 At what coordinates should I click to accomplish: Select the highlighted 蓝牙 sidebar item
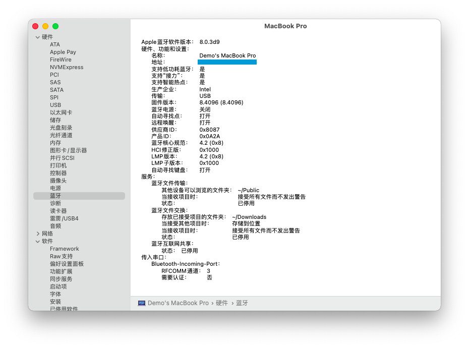[79, 196]
